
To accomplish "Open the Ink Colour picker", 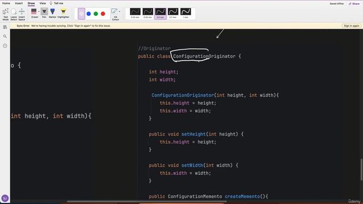I will (115, 14).
